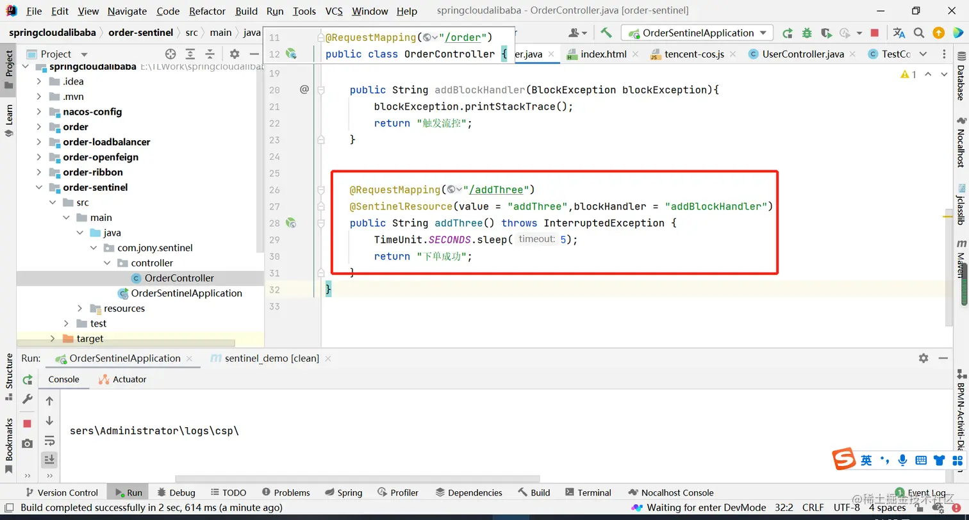Show the hidden editor tabs list

[923, 54]
